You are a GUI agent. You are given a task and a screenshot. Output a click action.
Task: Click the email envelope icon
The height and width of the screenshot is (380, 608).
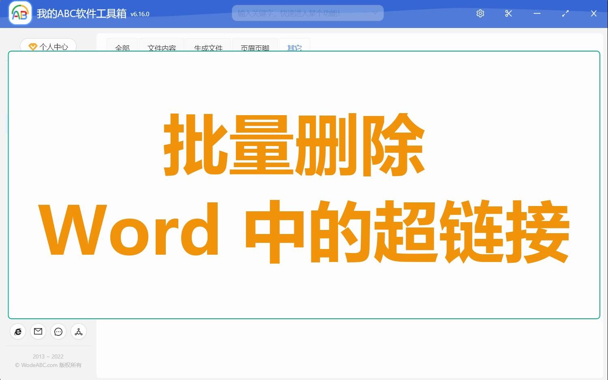tap(38, 332)
